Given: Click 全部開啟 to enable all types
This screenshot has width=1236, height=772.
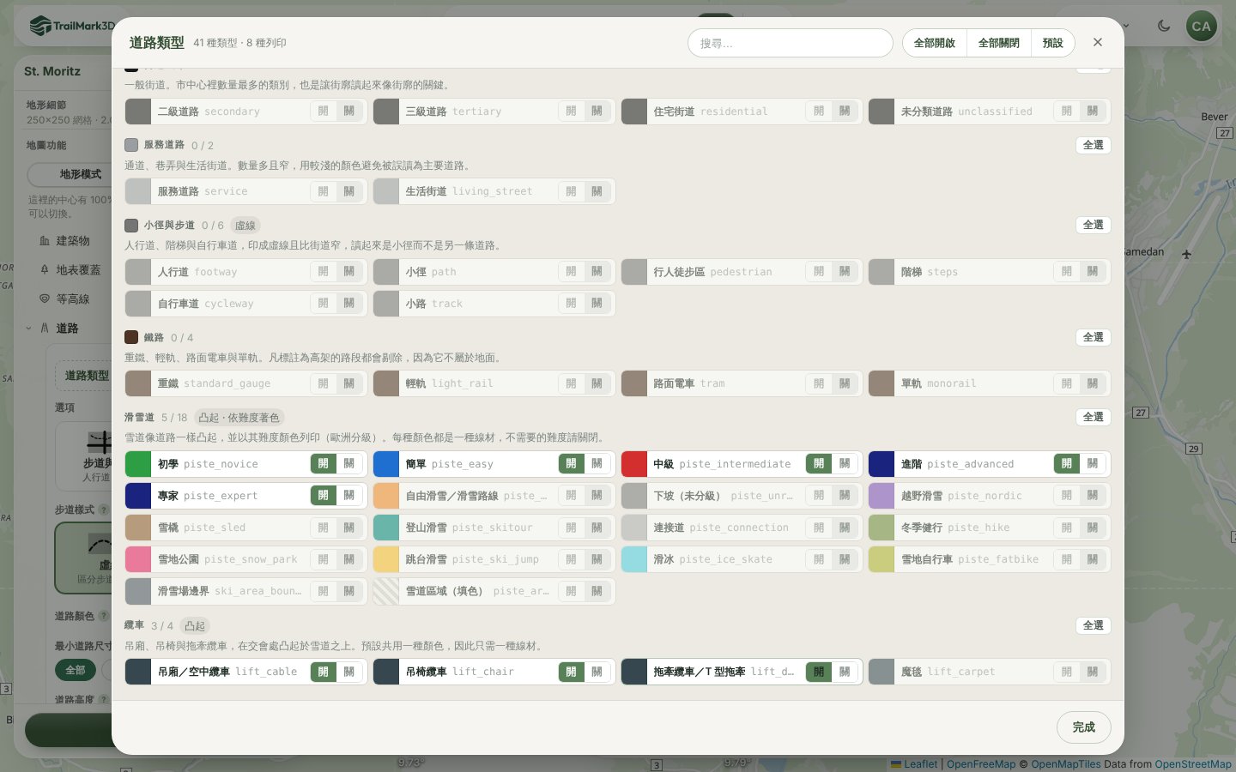Looking at the screenshot, I should pos(935,43).
